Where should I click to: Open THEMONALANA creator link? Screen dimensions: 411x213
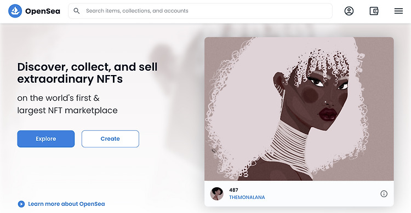pos(247,197)
